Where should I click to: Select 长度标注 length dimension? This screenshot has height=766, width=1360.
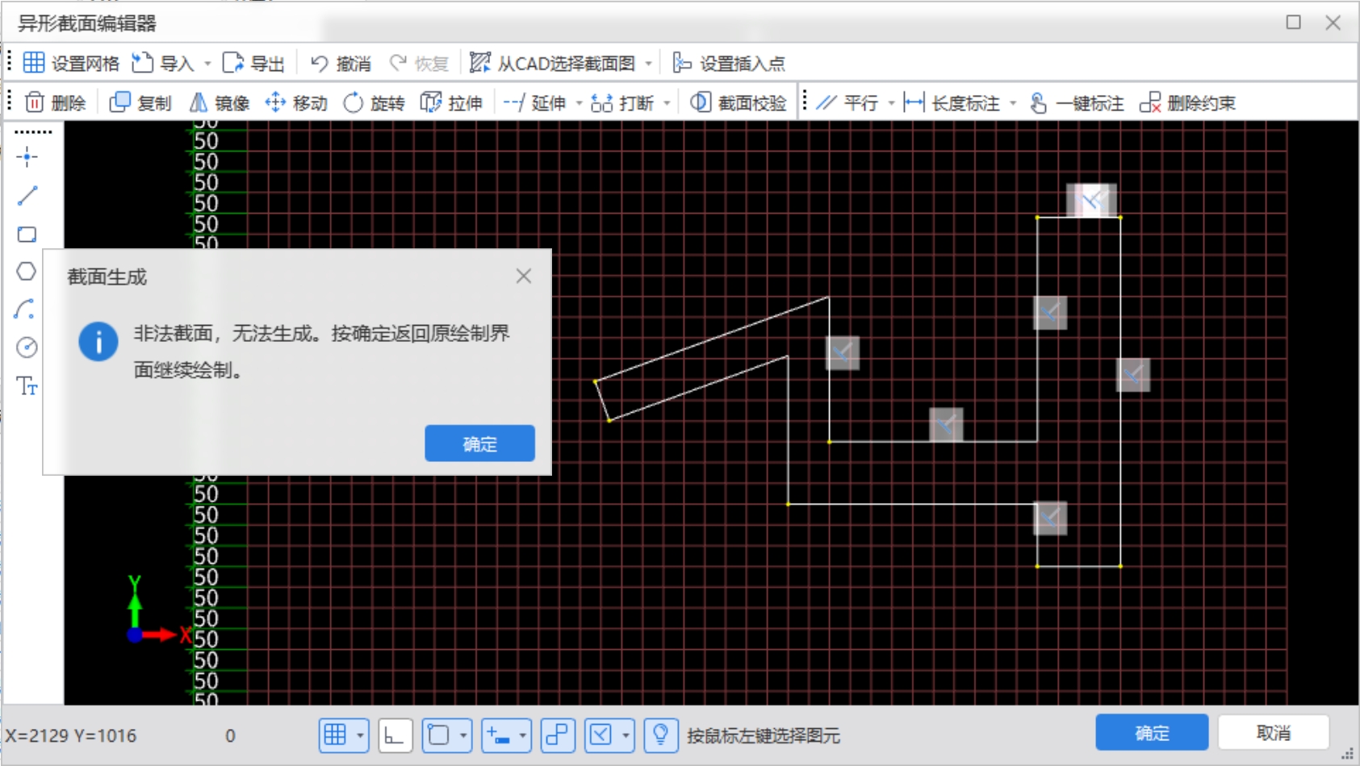(952, 102)
